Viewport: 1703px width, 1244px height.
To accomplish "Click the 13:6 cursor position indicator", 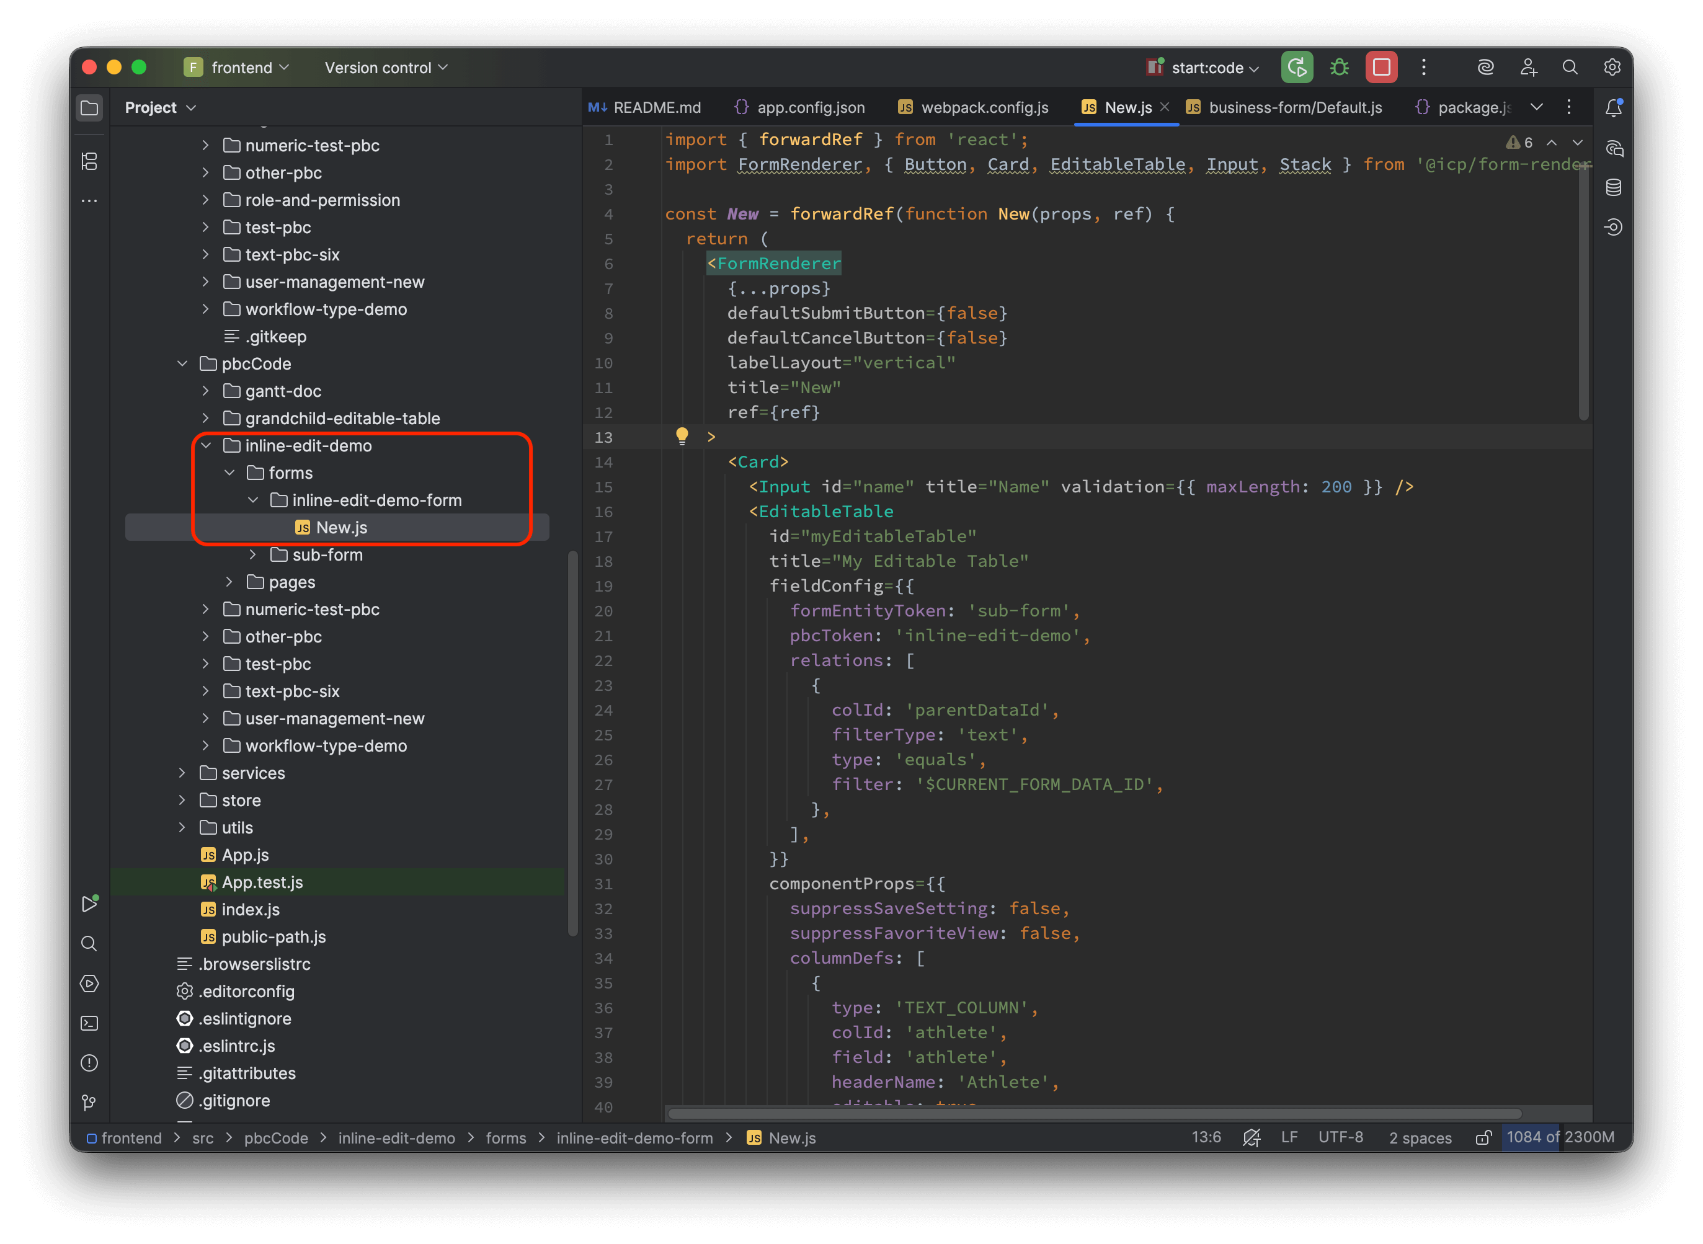I will pos(1206,1137).
